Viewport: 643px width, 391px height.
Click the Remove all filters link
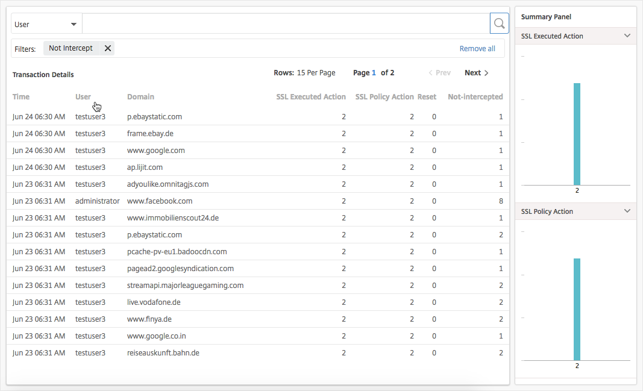click(x=477, y=49)
